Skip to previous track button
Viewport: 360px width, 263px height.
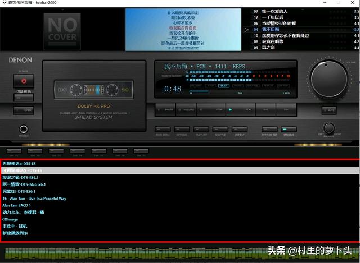click(x=265, y=110)
